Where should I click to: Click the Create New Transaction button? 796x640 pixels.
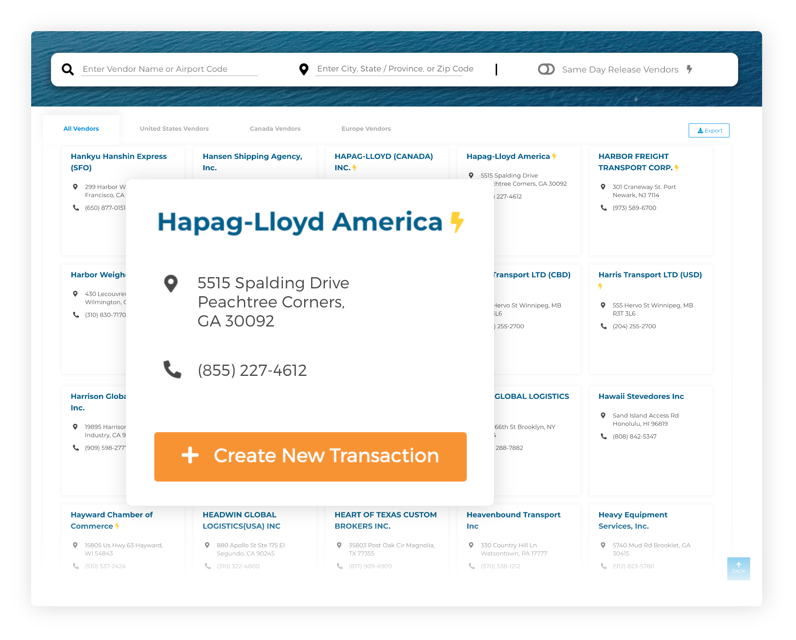pyautogui.click(x=310, y=456)
